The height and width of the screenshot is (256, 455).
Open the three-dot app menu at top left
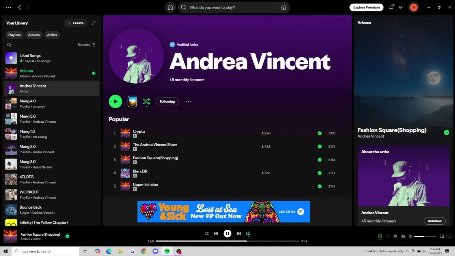[x=8, y=7]
